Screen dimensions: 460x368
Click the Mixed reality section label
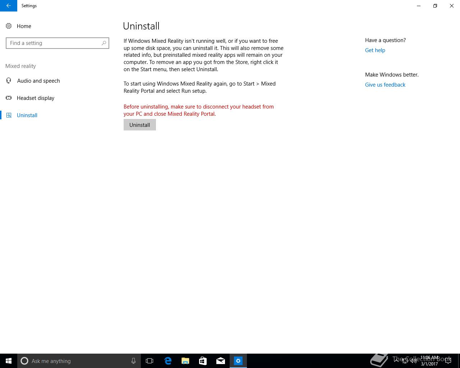[x=20, y=66]
